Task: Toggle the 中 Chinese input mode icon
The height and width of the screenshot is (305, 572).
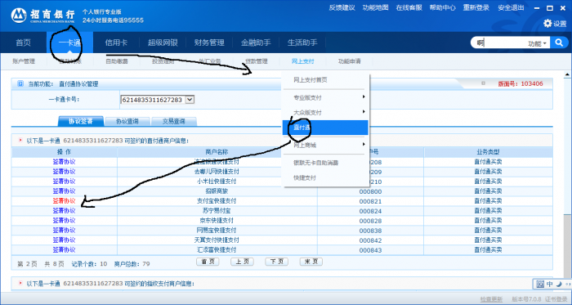Action: pyautogui.click(x=550, y=285)
